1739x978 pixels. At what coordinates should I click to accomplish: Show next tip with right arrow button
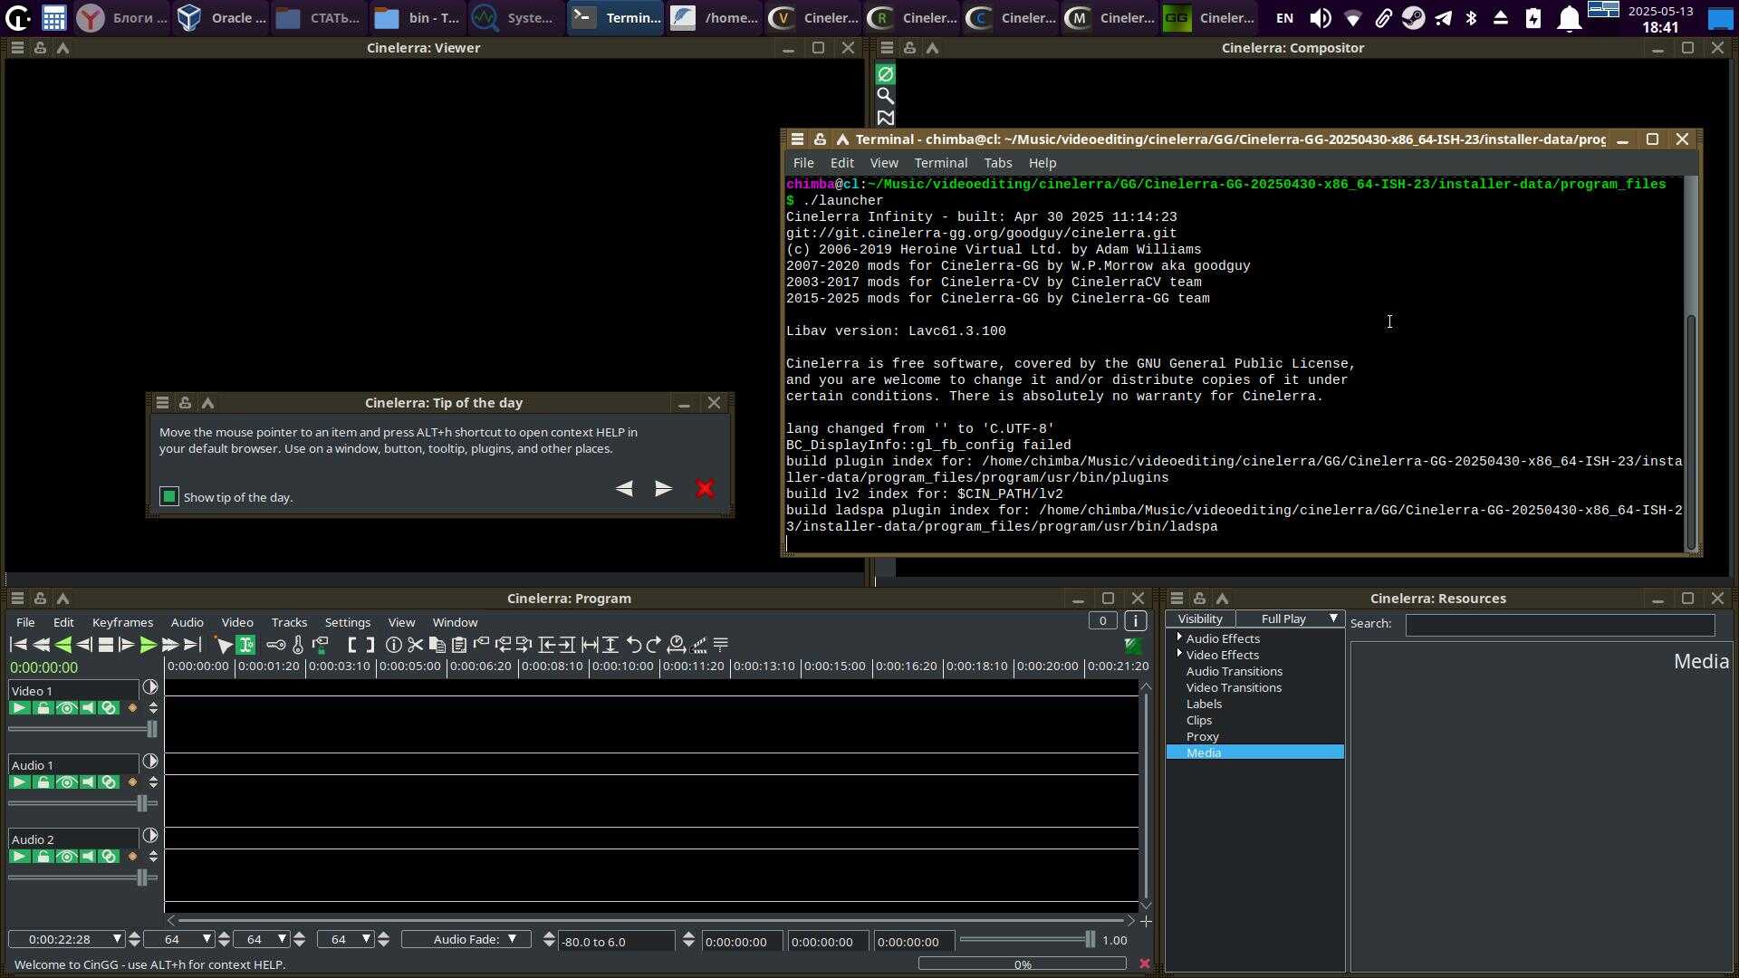click(663, 489)
